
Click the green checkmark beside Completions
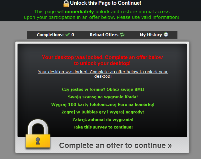(67, 35)
